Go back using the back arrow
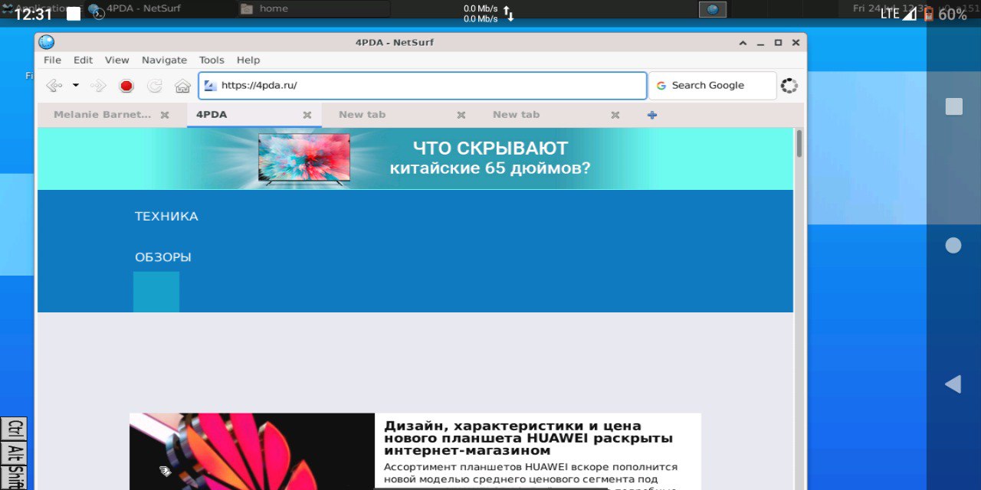This screenshot has height=490, width=981. click(x=53, y=86)
